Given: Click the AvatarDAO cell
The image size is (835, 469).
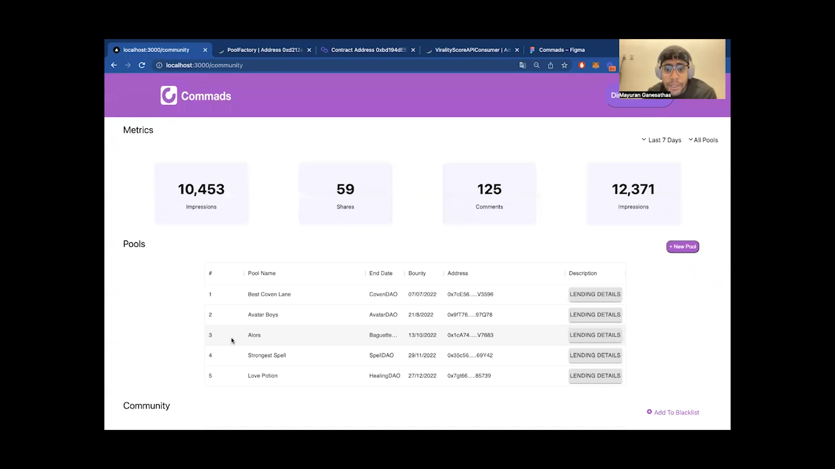Looking at the screenshot, I should [x=384, y=315].
